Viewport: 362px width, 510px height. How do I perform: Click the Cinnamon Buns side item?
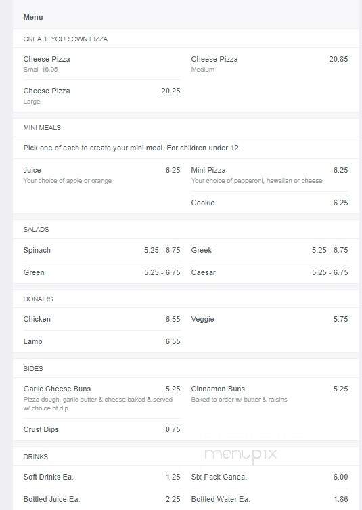(269, 394)
